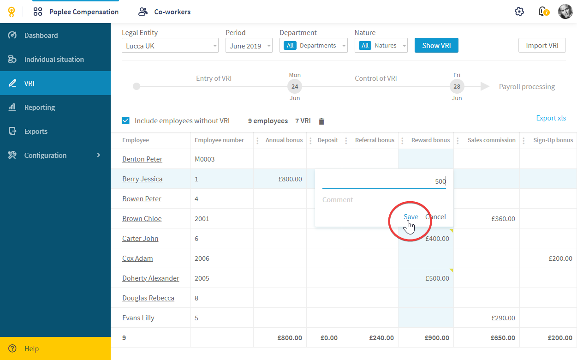Open the user profile avatar
Image resolution: width=577 pixels, height=360 pixels.
point(565,12)
